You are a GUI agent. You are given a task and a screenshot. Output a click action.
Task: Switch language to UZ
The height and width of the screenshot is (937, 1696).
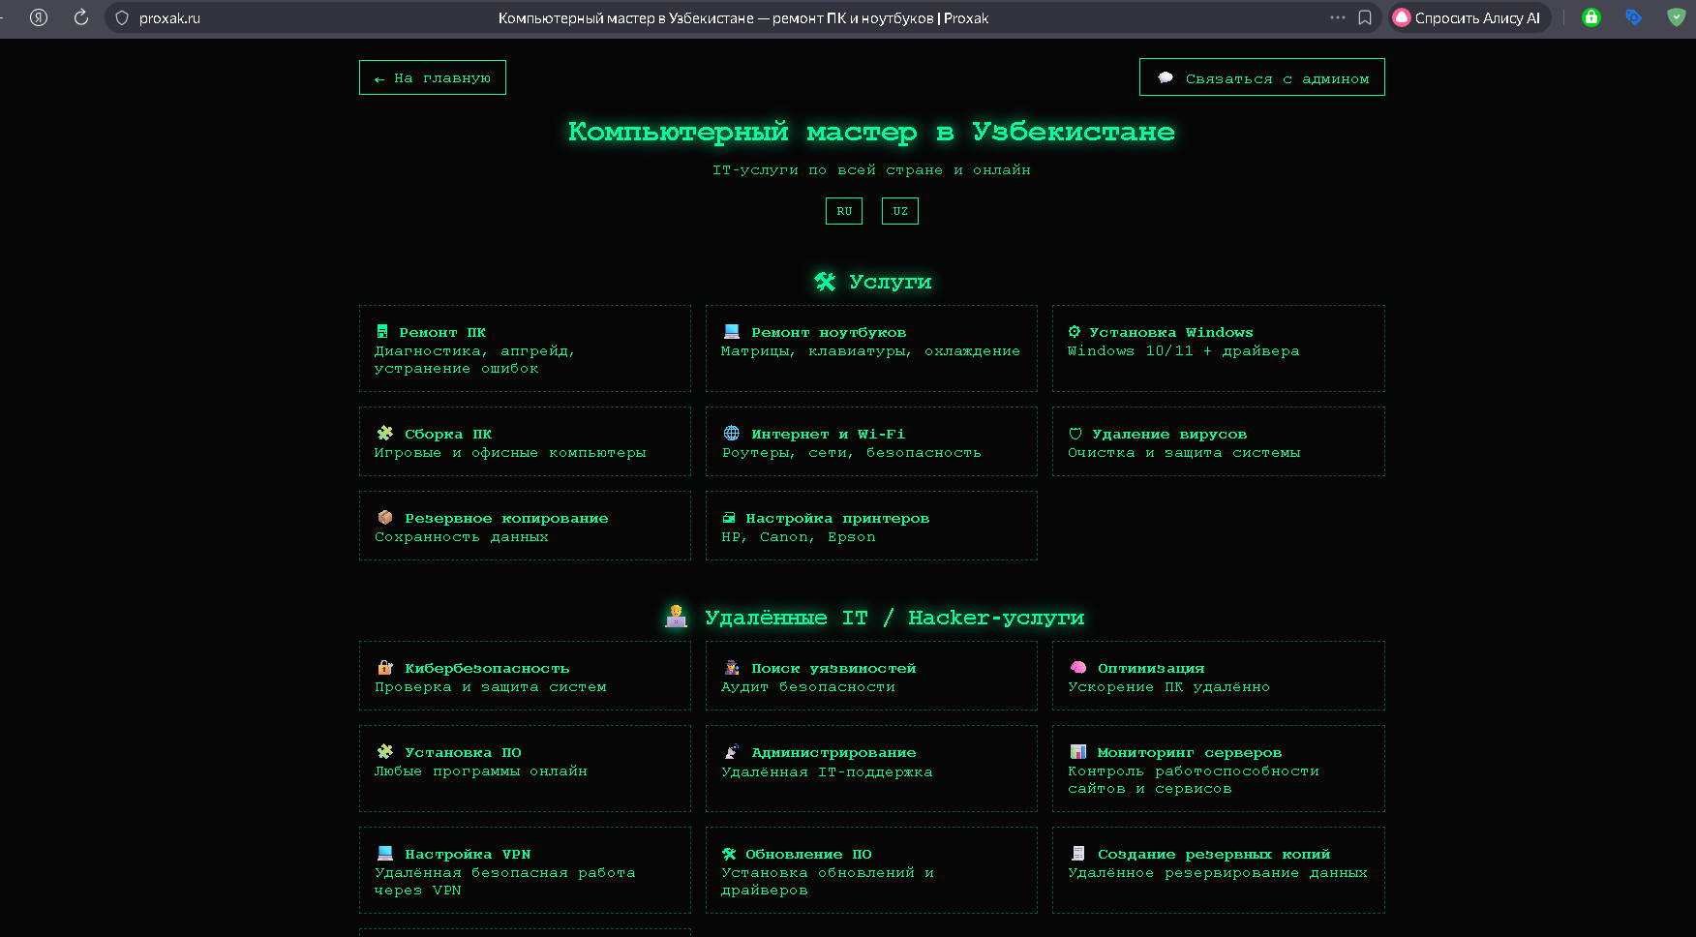click(900, 211)
